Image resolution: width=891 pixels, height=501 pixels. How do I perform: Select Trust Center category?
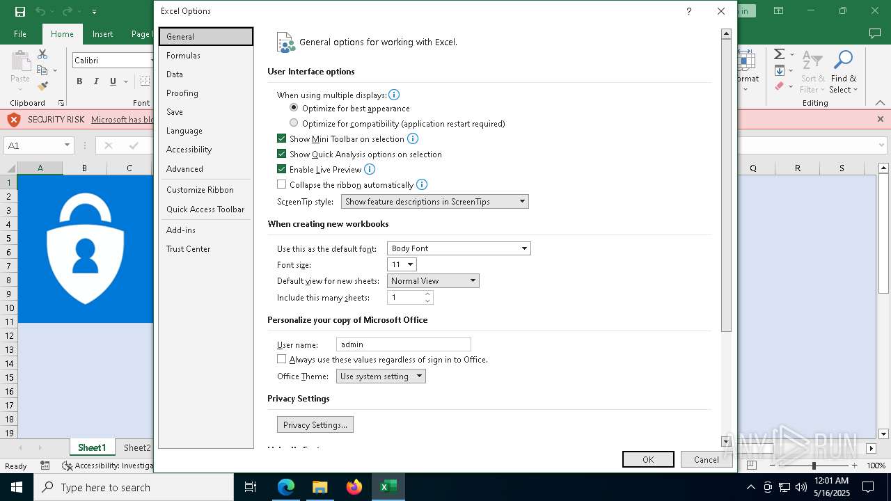coord(205,249)
